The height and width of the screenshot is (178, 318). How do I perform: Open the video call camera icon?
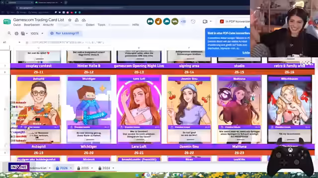[205, 21]
